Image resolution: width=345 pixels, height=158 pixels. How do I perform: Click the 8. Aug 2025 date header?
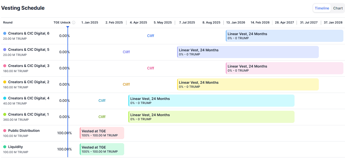211,23
